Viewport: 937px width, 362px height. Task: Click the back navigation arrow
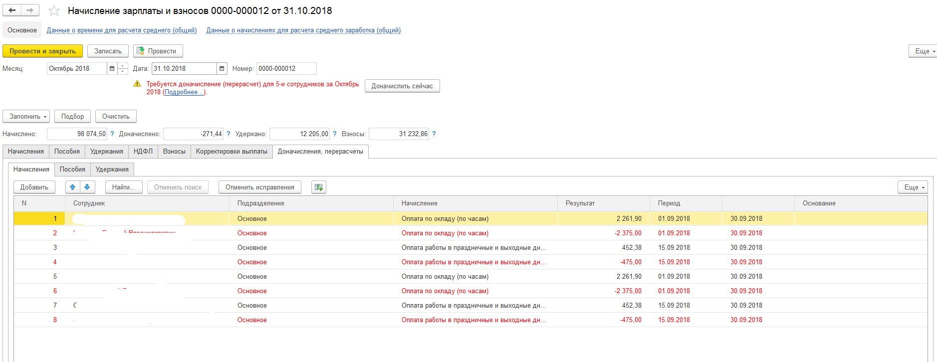pos(12,10)
